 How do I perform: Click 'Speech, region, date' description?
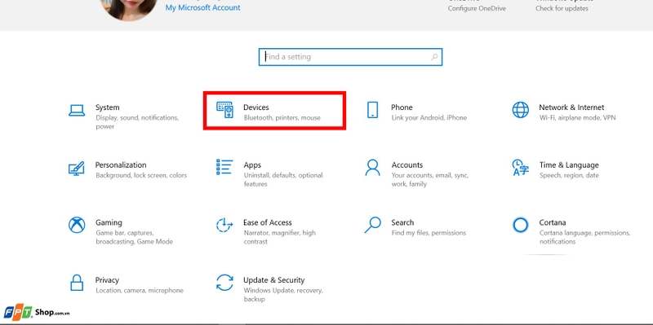click(569, 175)
